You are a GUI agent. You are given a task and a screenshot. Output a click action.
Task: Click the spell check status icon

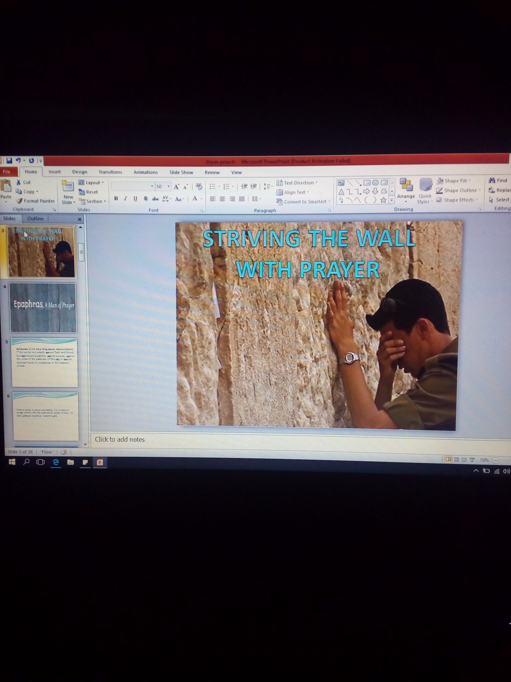coord(64,452)
